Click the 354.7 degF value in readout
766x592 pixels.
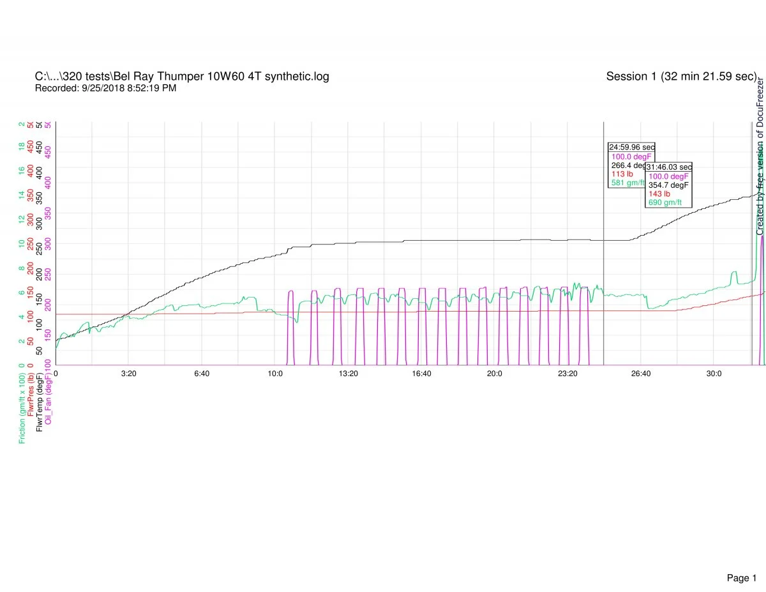coord(668,185)
